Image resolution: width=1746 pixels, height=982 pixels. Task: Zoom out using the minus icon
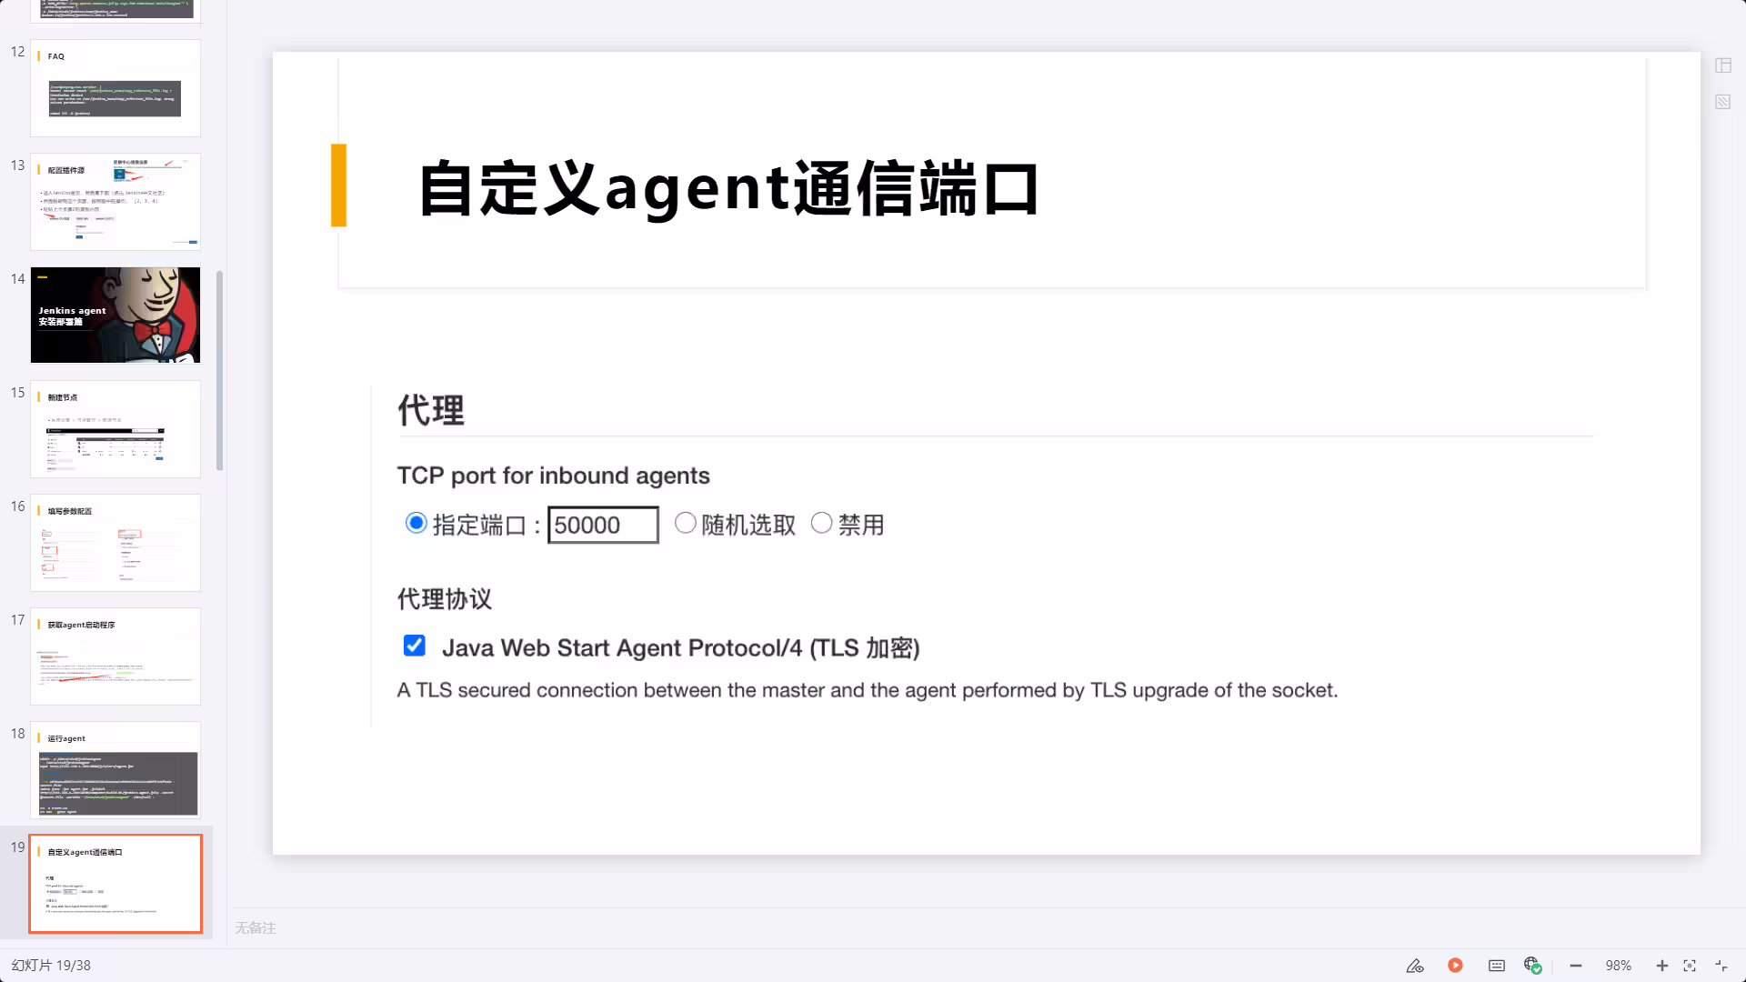1576,966
